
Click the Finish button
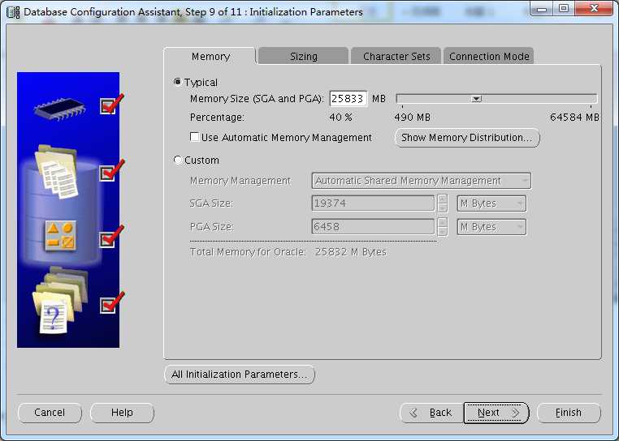tap(569, 413)
